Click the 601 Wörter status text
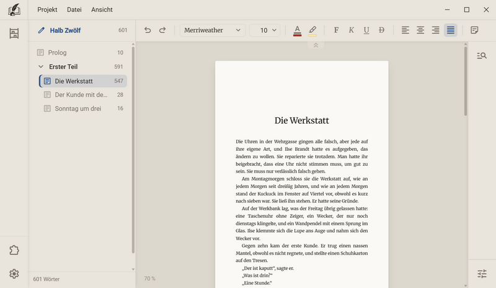496x288 pixels. pos(46,279)
